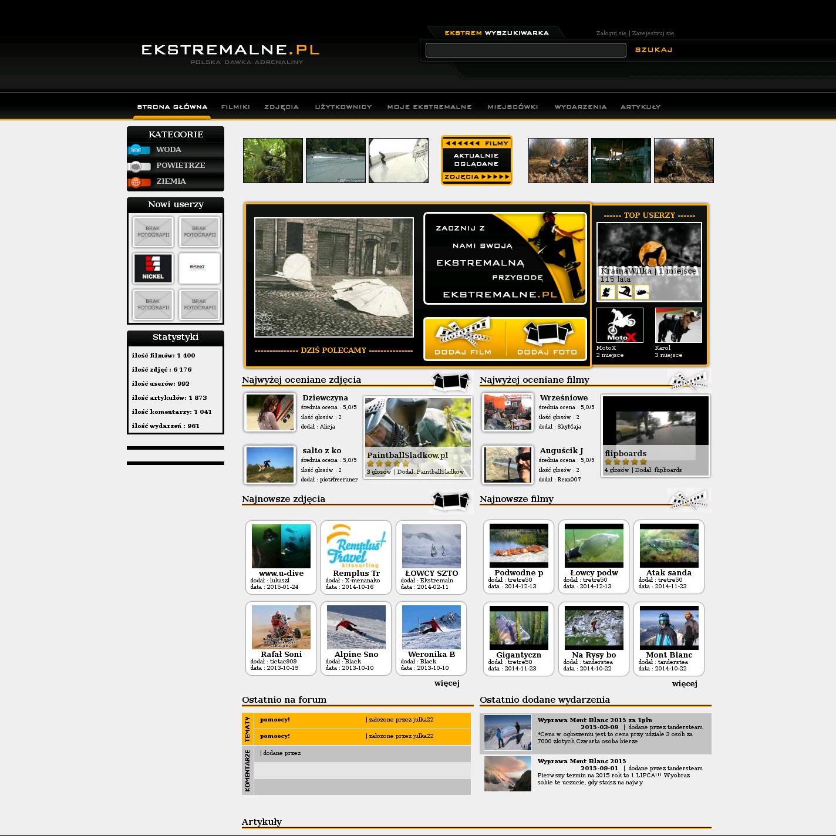Open the Podwodne p film card
Image resolution: width=836 pixels, height=836 pixels.
point(519,557)
